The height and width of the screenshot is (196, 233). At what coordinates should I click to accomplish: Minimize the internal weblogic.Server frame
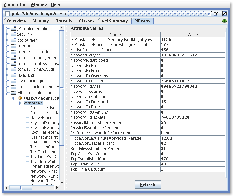[x=210, y=13]
